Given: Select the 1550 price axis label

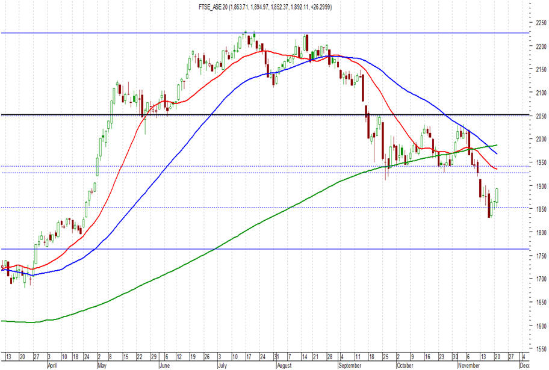Looking at the screenshot, I should click(541, 349).
